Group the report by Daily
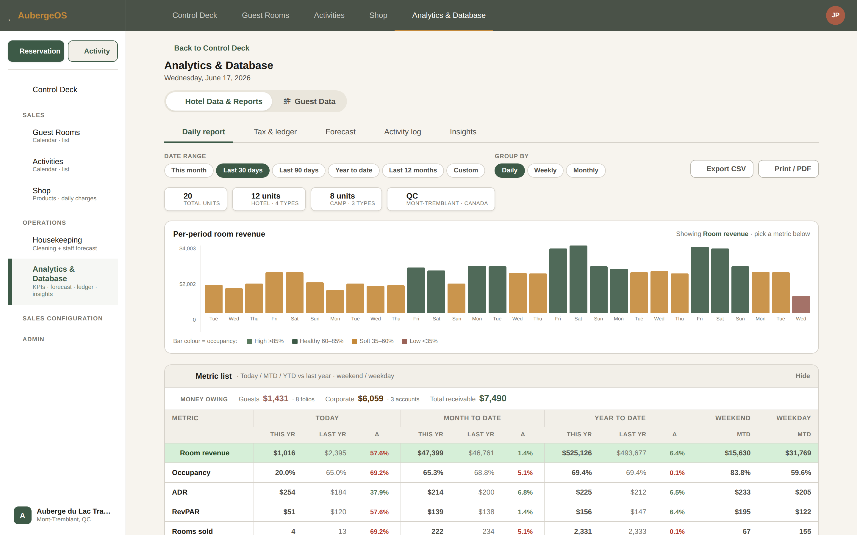 click(509, 170)
